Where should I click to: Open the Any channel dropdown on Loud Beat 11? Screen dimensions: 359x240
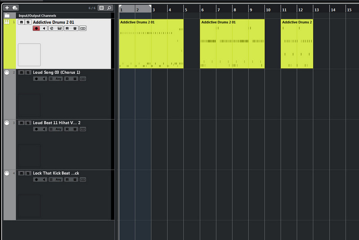pos(59,129)
